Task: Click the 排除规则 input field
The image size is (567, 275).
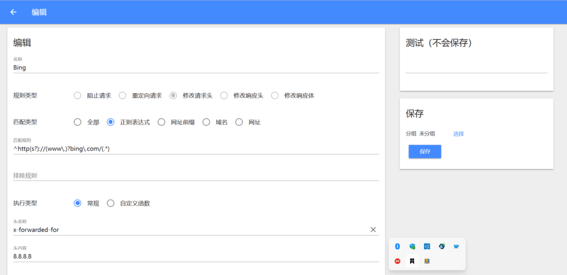Action: [x=196, y=175]
